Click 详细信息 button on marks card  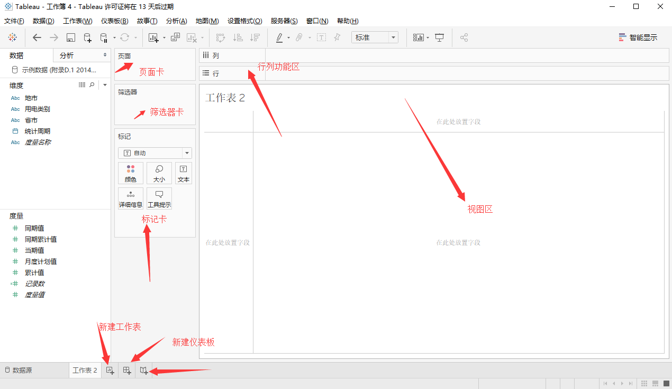(x=131, y=198)
